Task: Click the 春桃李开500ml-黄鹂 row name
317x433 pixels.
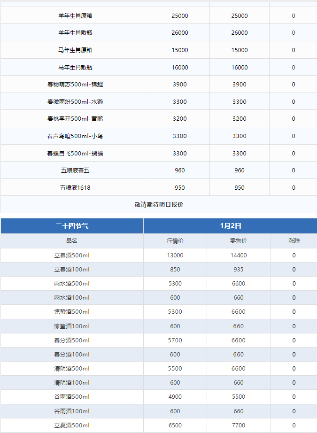Action: click(75, 118)
